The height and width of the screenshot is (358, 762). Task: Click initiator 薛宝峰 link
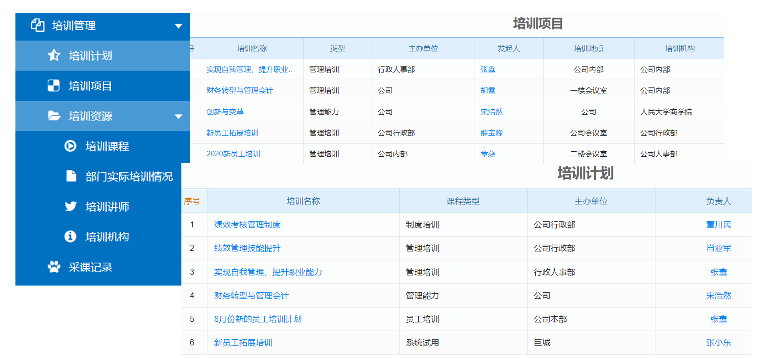point(491,133)
